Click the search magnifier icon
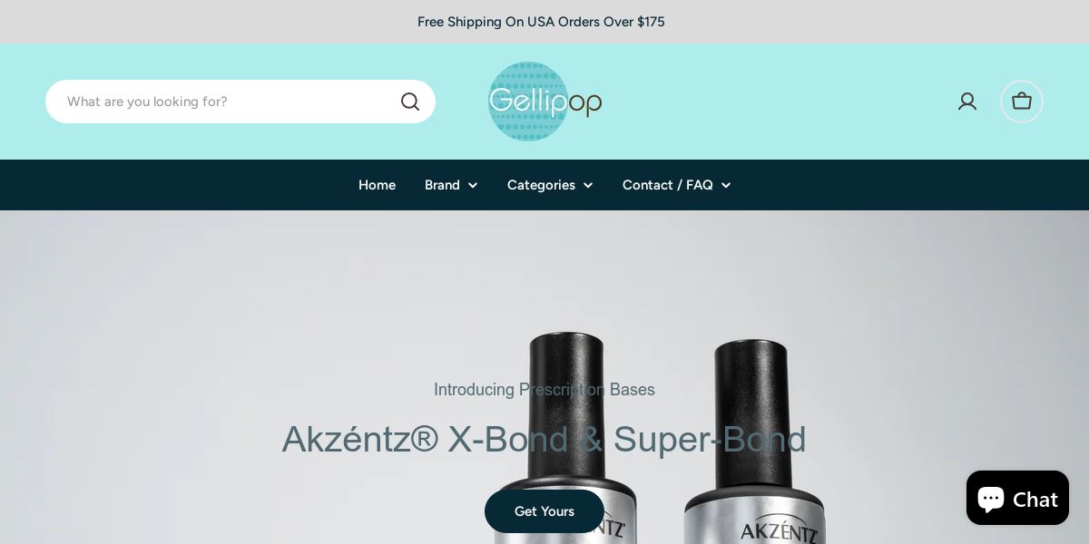Viewport: 1089px width, 544px height. coord(410,102)
